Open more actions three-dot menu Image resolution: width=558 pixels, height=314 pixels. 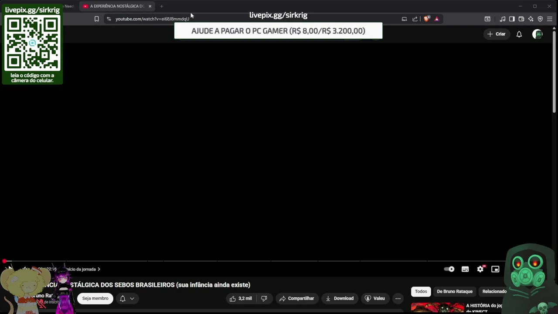pyautogui.click(x=398, y=298)
